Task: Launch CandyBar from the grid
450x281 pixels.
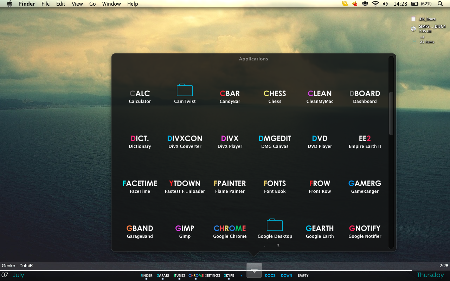Action: click(230, 97)
